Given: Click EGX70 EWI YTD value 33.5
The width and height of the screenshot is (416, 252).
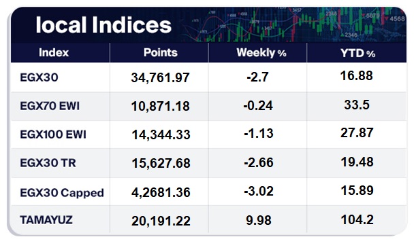Looking at the screenshot, I should [357, 105].
